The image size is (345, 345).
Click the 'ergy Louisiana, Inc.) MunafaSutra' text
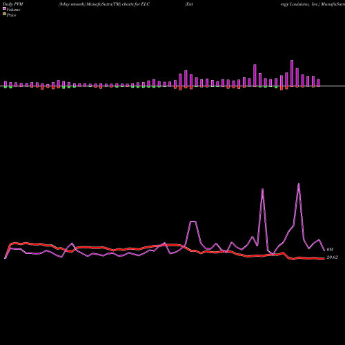(313, 4)
